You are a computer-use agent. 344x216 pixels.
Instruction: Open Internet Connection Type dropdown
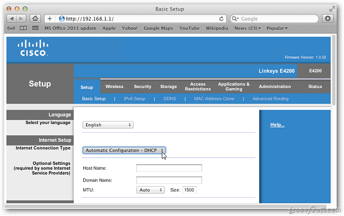pos(124,150)
